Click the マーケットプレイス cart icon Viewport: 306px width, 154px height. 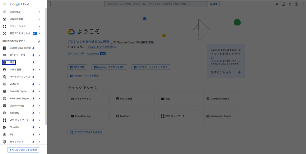click(4, 77)
